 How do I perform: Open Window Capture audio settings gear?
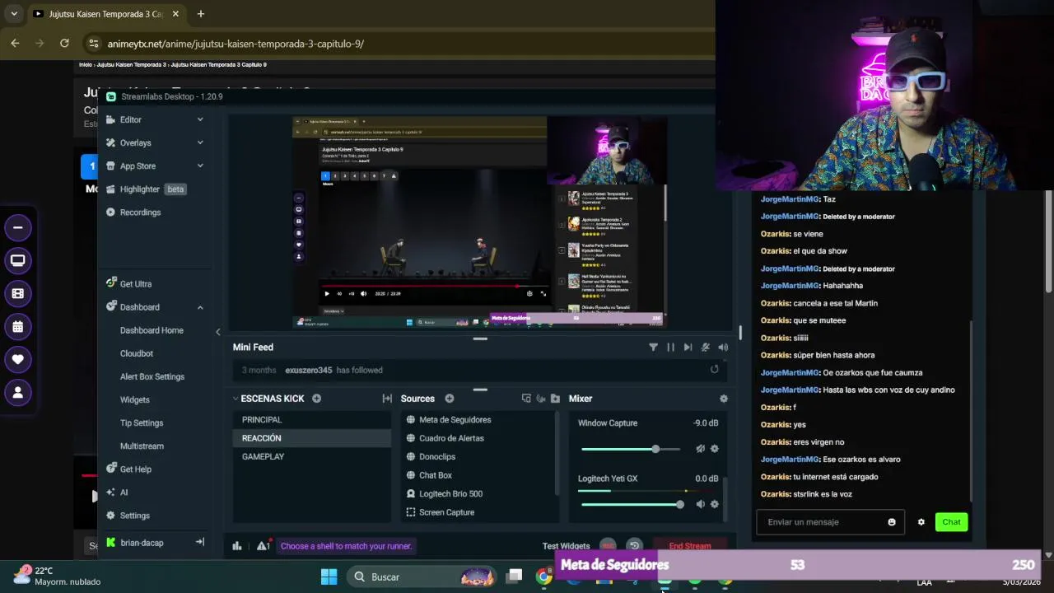click(x=714, y=449)
